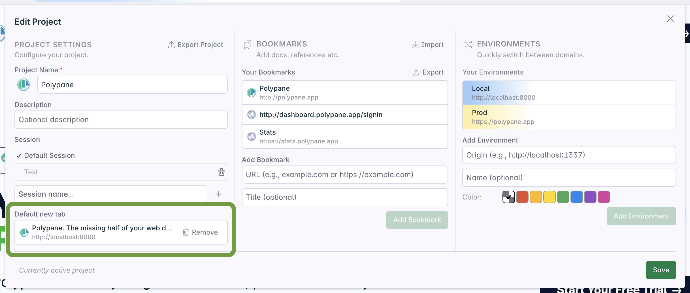Open the Stats bookmark row
This screenshot has height=293, width=690.
345,137
